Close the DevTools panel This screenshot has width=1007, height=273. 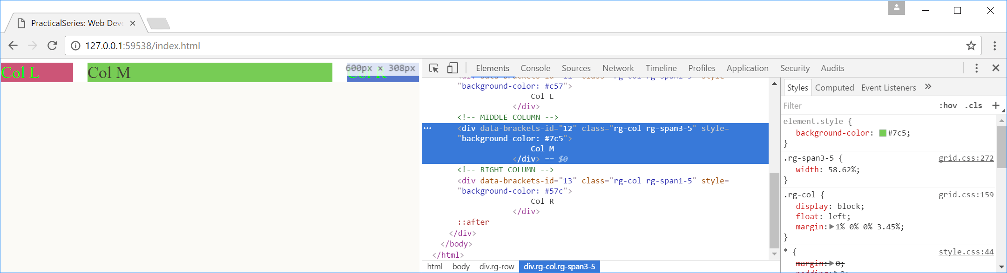click(996, 68)
